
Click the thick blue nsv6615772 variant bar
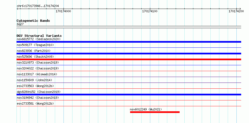pyautogui.click(x=129, y=42)
